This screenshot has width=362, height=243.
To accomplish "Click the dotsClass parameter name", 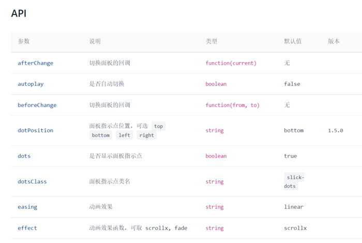I will tap(32, 181).
